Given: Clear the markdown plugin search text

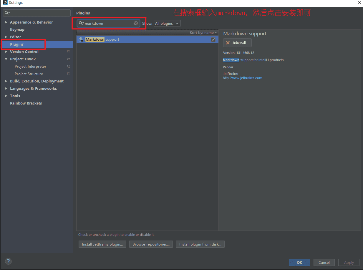Looking at the screenshot, I should (136, 23).
